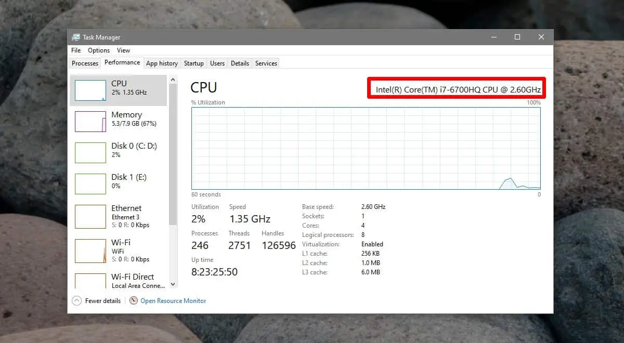This screenshot has height=343, width=624.
Task: Open Disk 0 (C: D:) performance view
Action: [134, 150]
